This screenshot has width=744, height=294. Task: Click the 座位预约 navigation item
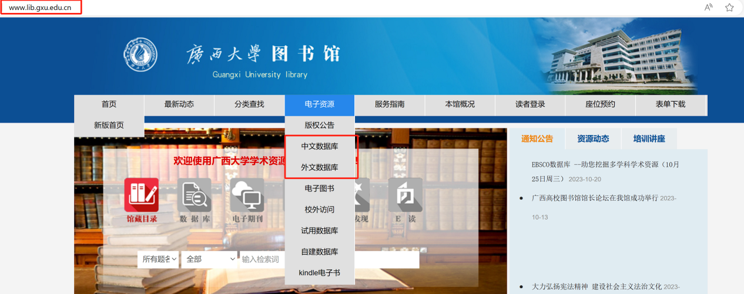[x=600, y=104]
